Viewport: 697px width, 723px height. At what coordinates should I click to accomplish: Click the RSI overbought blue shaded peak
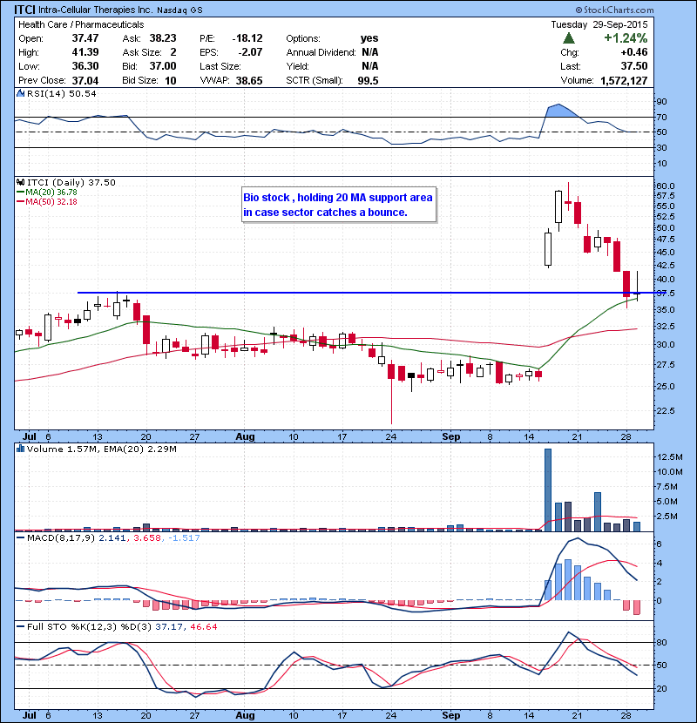(562, 111)
